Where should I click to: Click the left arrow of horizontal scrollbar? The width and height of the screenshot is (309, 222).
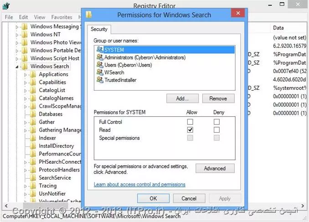coord(6,206)
